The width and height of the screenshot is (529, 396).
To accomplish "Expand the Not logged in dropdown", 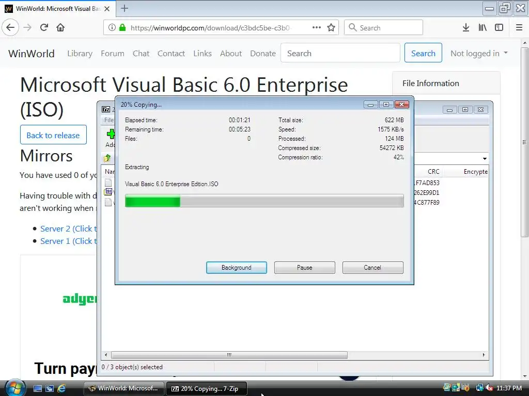I will (479, 53).
